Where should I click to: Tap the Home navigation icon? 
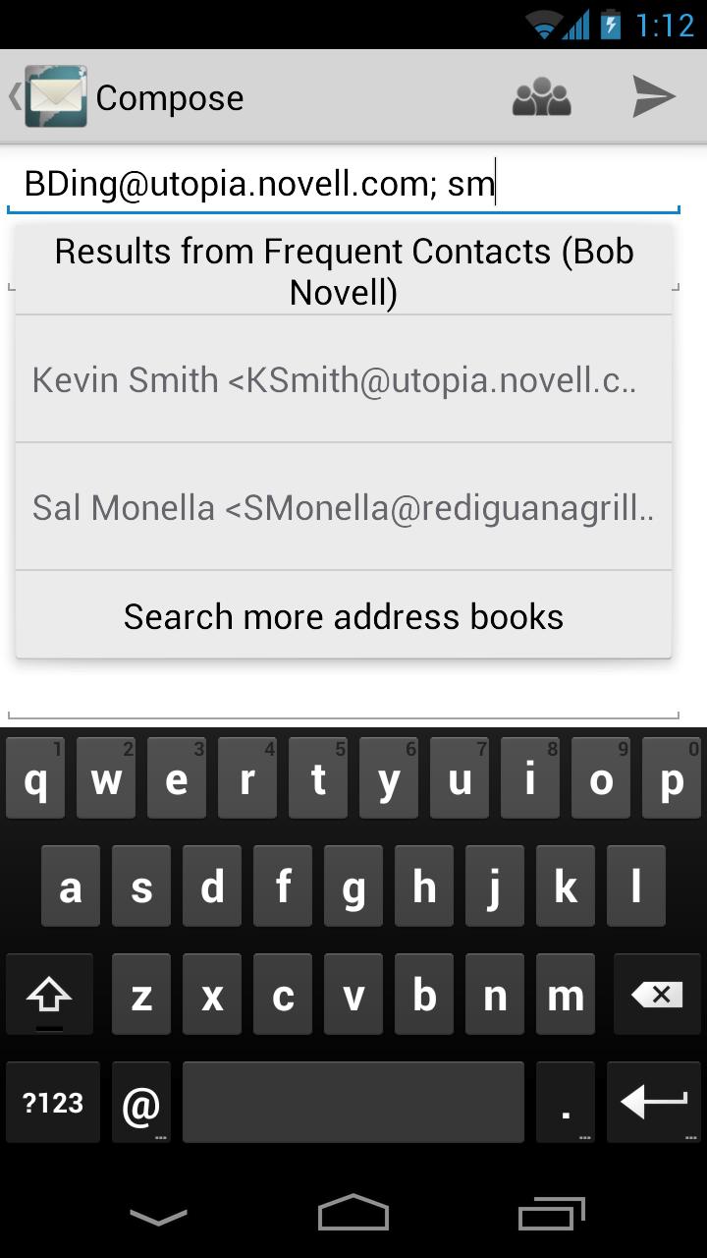click(353, 1213)
